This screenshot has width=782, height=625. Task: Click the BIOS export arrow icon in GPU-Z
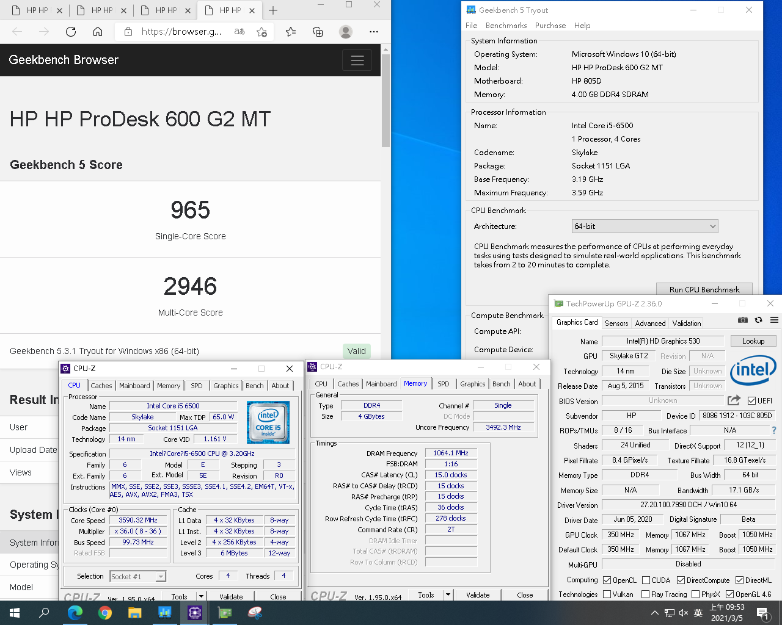click(734, 400)
